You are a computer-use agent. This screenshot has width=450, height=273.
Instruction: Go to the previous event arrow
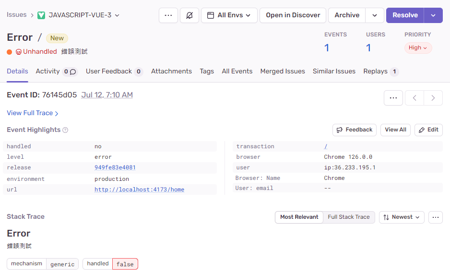[x=414, y=98]
